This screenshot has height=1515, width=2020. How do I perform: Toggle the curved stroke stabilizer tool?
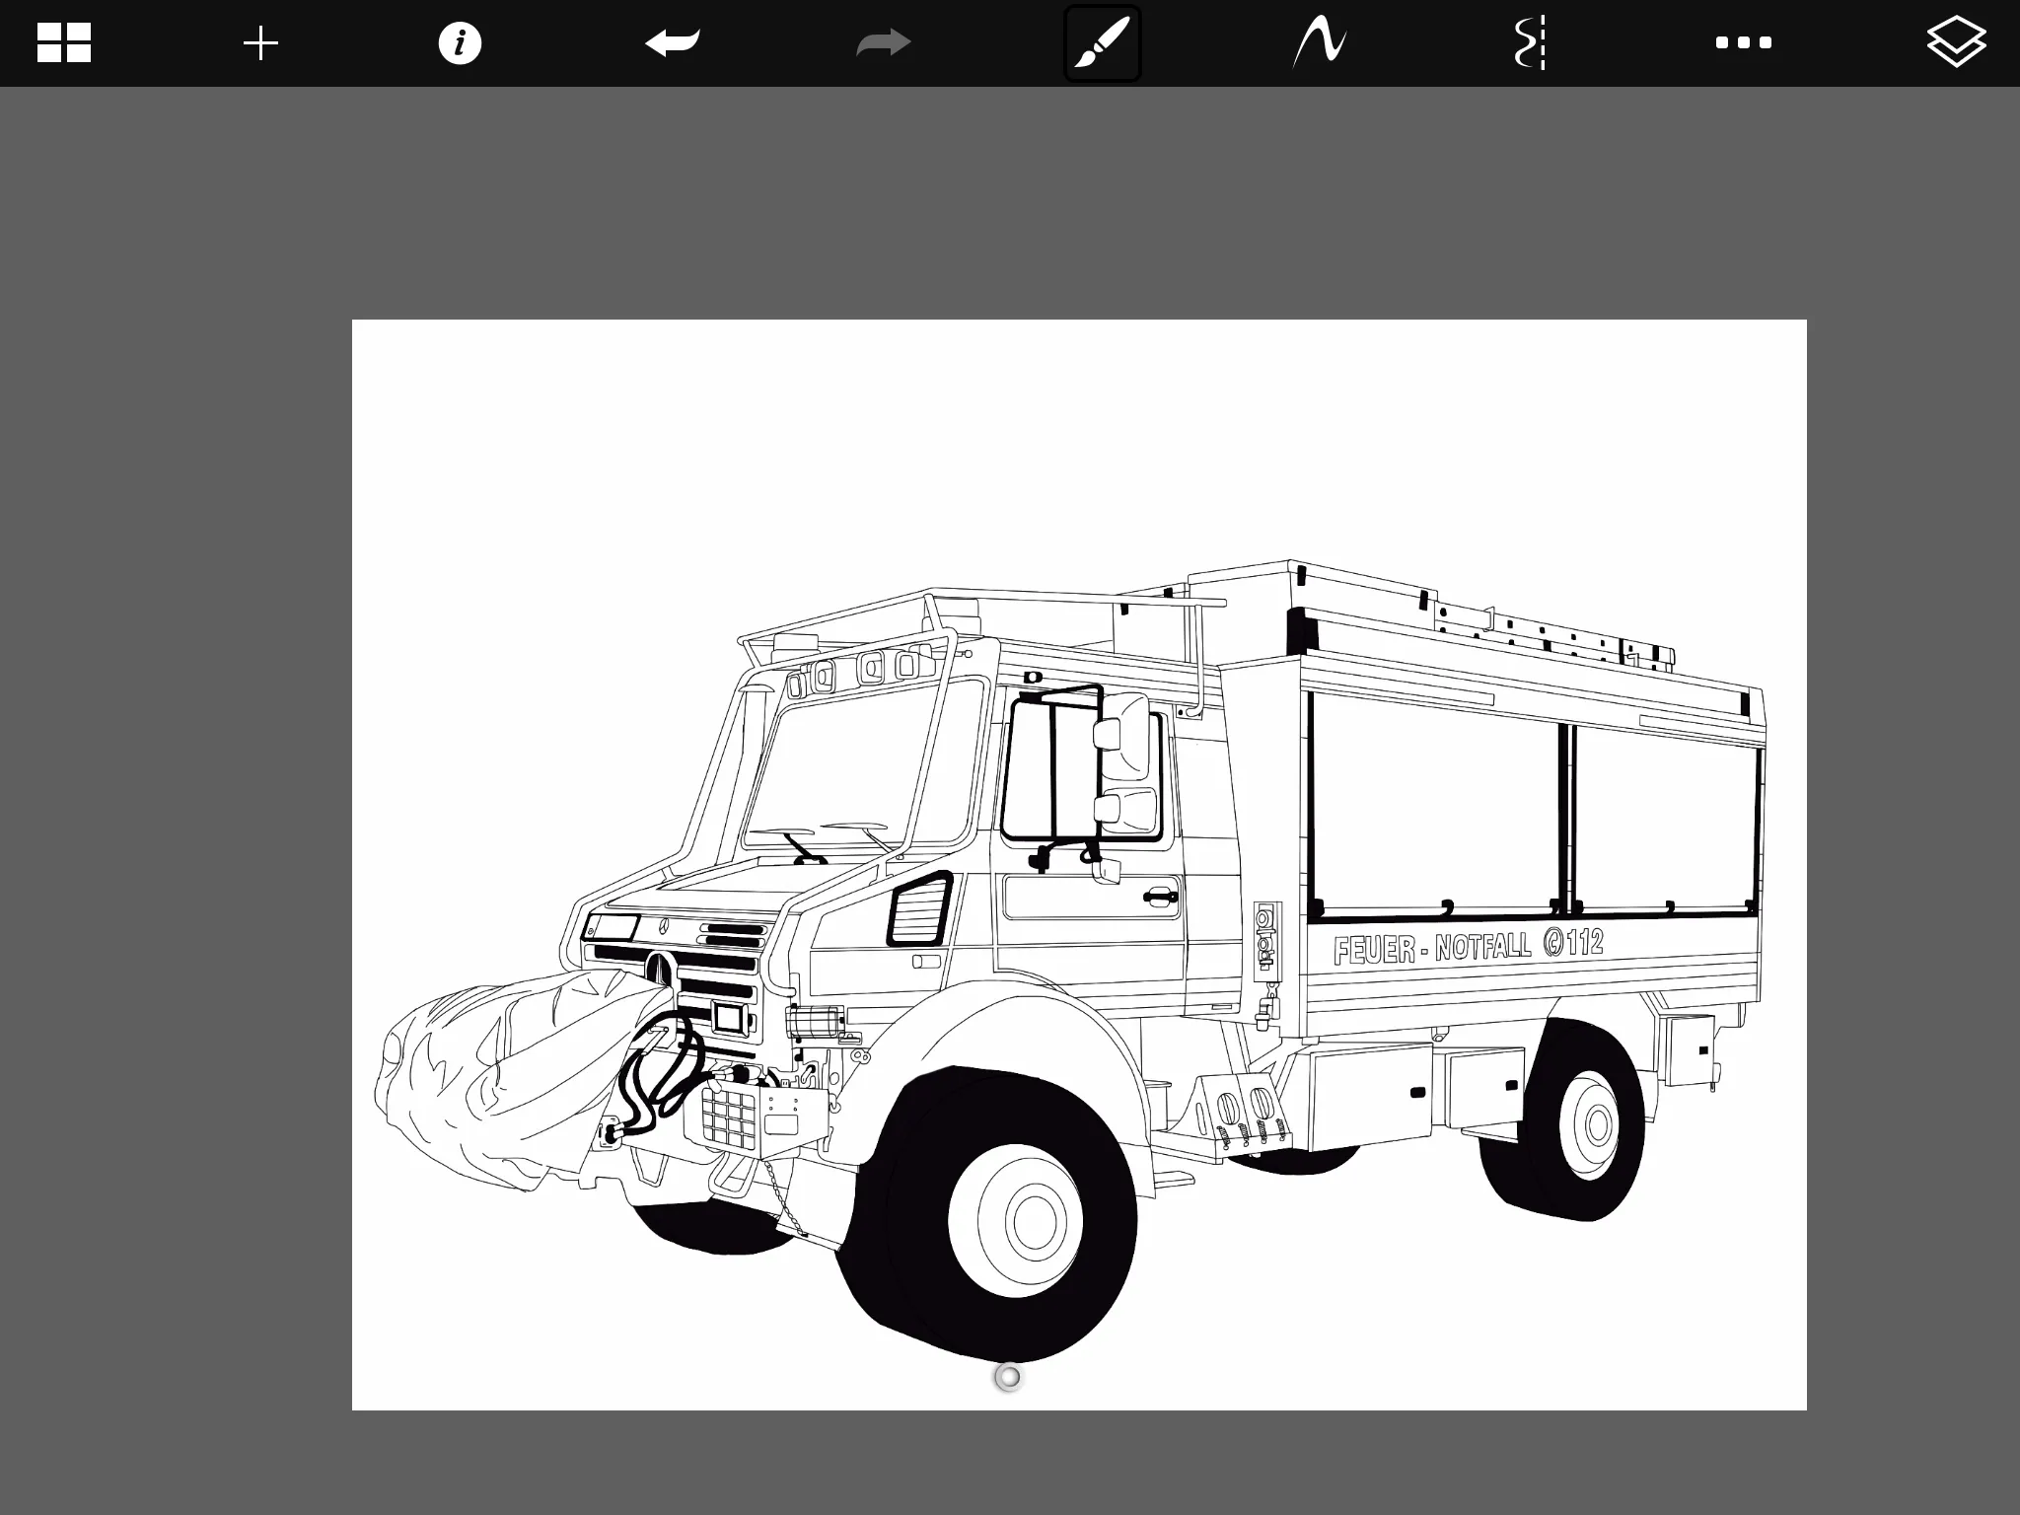[1320, 43]
